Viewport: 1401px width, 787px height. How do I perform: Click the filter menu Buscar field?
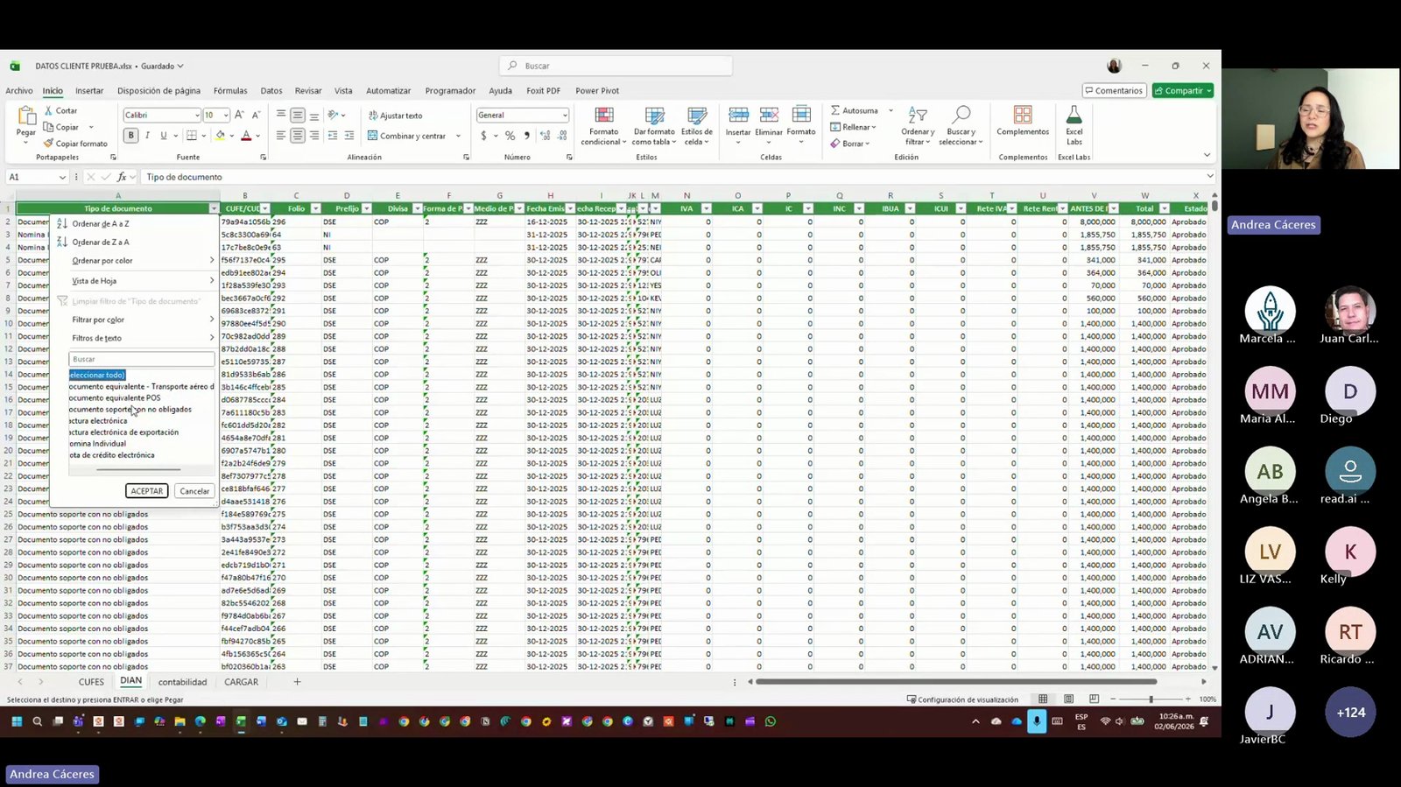(142, 359)
